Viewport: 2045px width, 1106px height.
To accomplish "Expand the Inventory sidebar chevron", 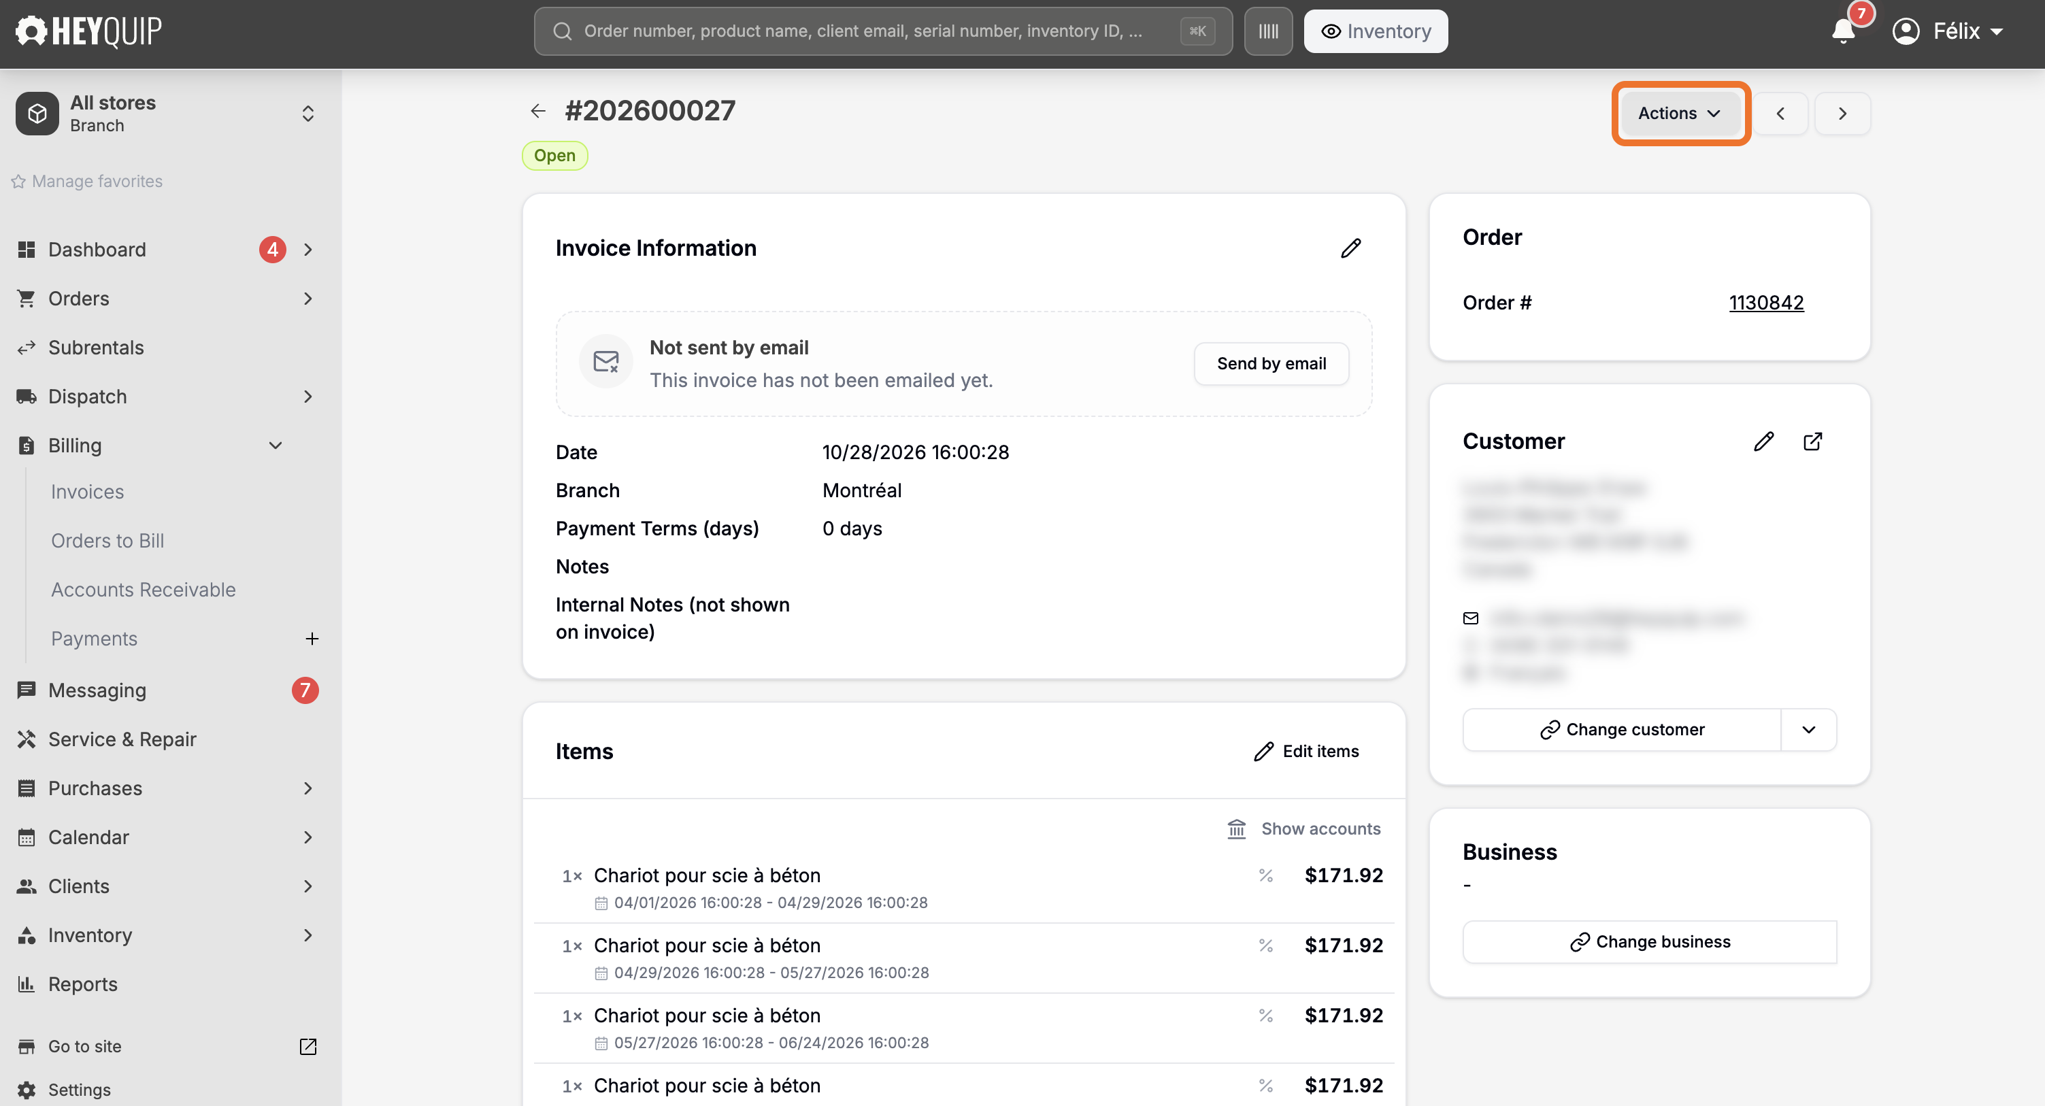I will coord(308,935).
